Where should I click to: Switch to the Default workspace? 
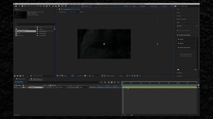click(126, 6)
